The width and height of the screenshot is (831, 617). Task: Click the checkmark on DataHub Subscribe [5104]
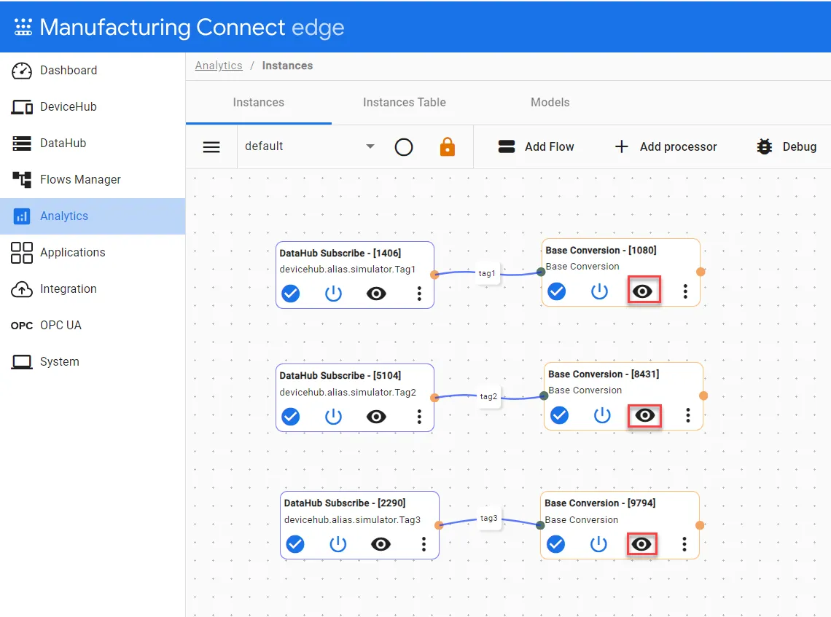point(290,417)
